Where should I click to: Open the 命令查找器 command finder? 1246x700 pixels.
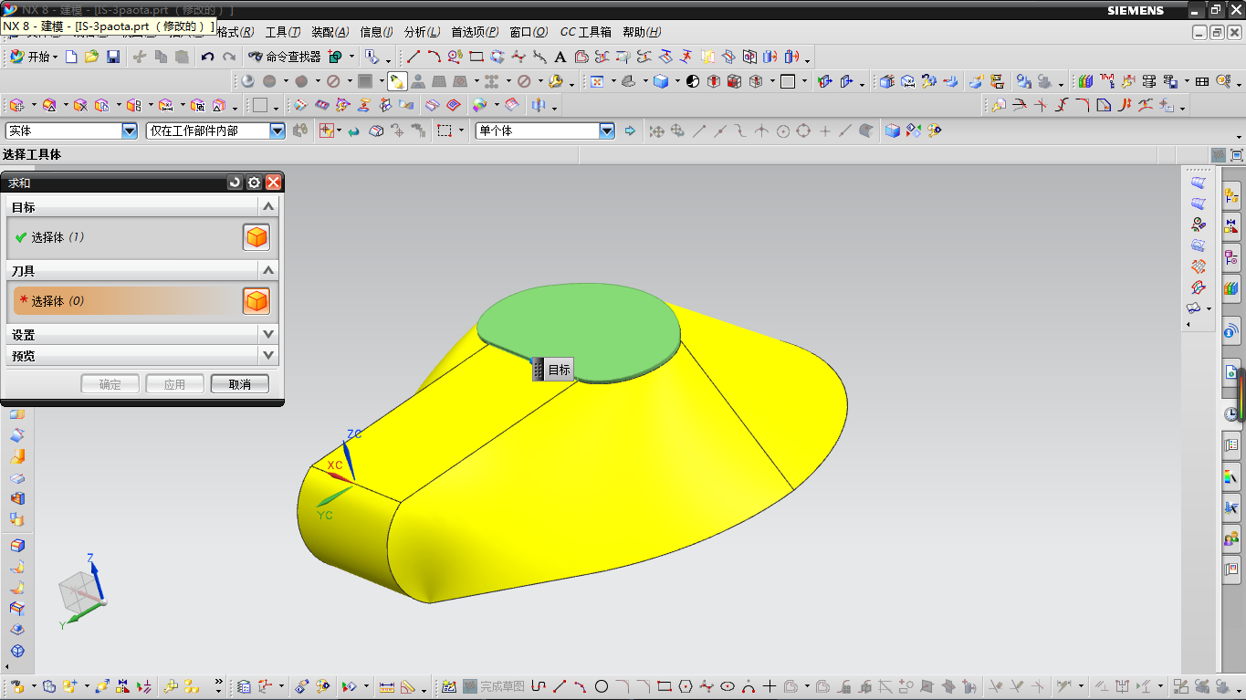285,57
